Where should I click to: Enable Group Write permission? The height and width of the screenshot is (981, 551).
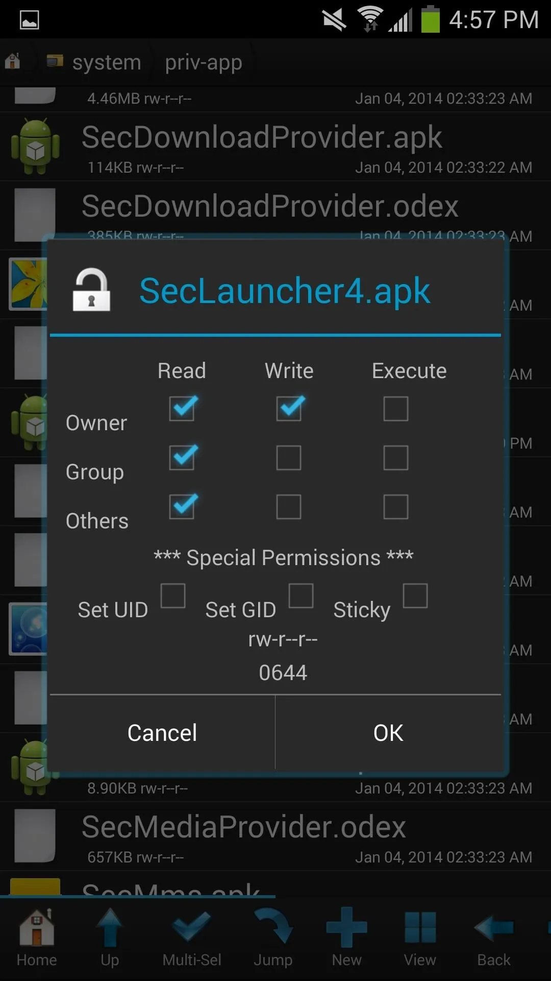[289, 458]
